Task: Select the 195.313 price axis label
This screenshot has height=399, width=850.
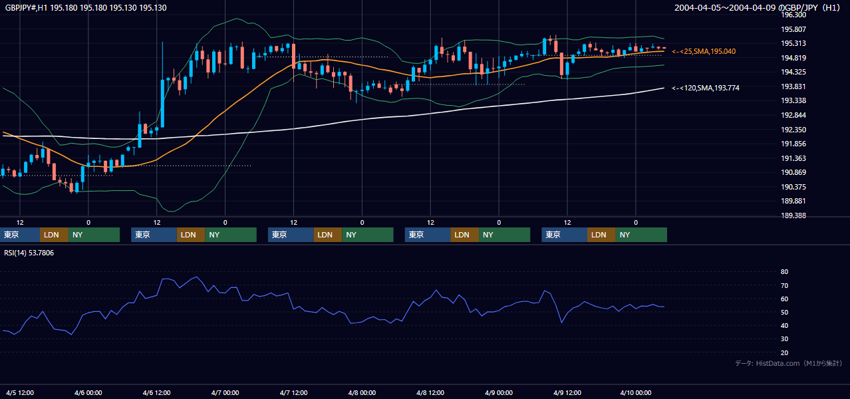Action: (793, 43)
